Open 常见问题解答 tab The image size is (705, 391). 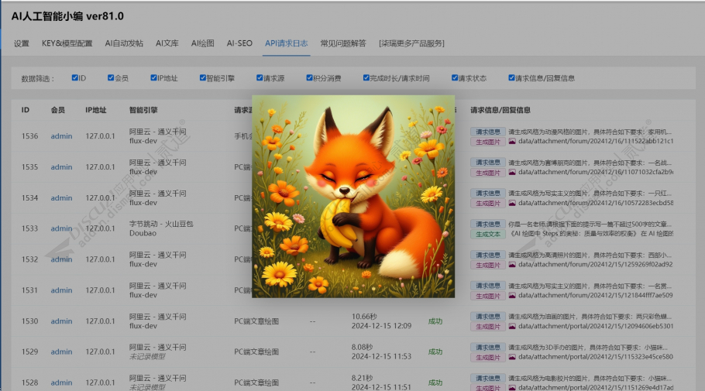click(x=343, y=43)
